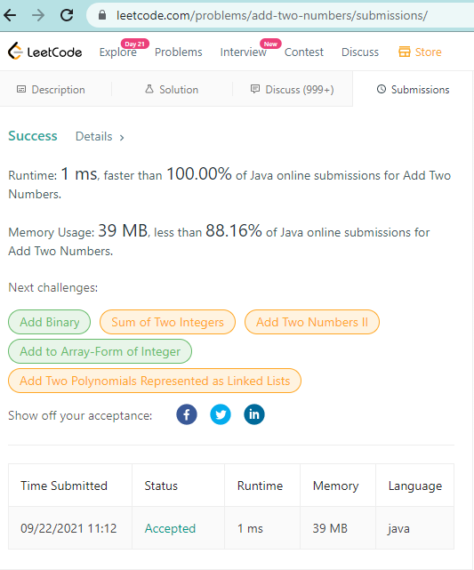Open the Explore menu item
This screenshot has height=570, width=474.
coord(118,52)
